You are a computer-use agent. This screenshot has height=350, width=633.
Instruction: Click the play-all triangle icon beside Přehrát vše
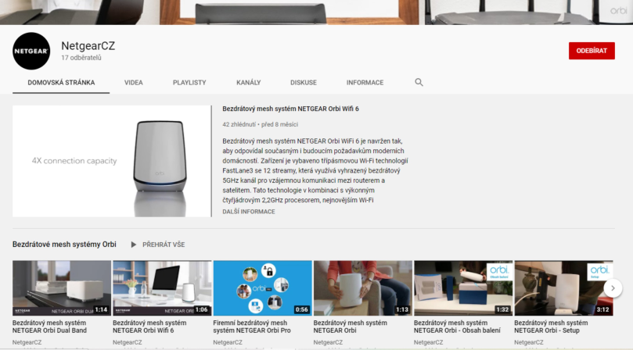point(134,245)
